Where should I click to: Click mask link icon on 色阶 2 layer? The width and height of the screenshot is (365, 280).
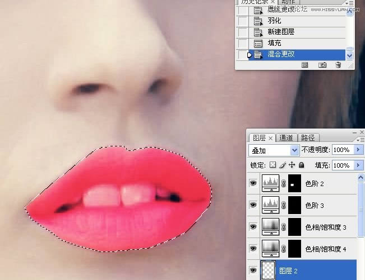click(x=283, y=183)
